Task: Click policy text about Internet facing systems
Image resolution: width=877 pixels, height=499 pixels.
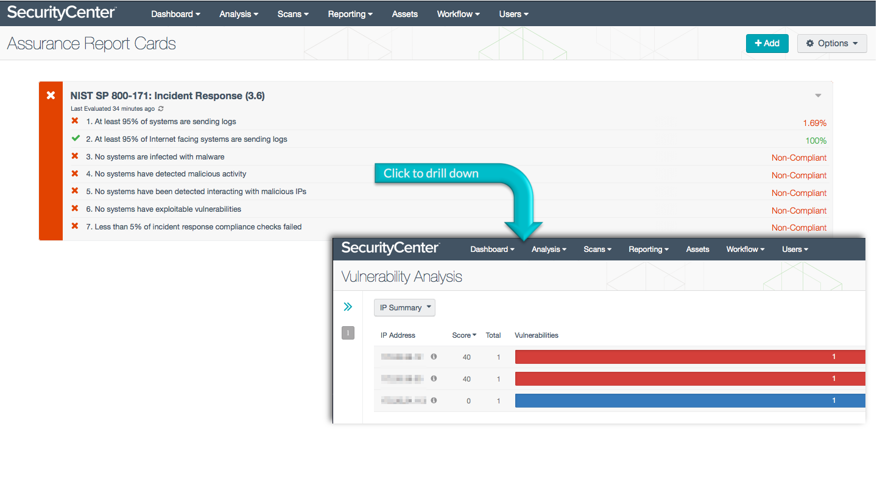Action: tap(191, 139)
